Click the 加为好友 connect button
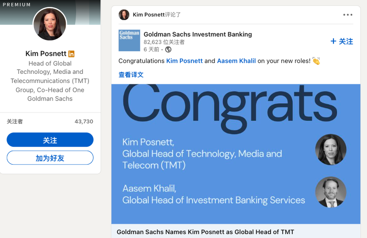367x238 pixels. [50, 158]
